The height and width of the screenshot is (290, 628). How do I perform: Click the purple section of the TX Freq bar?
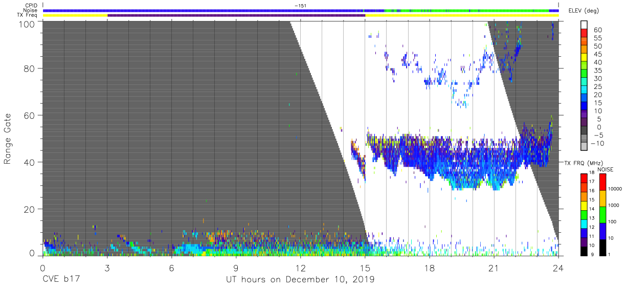coord(236,15)
